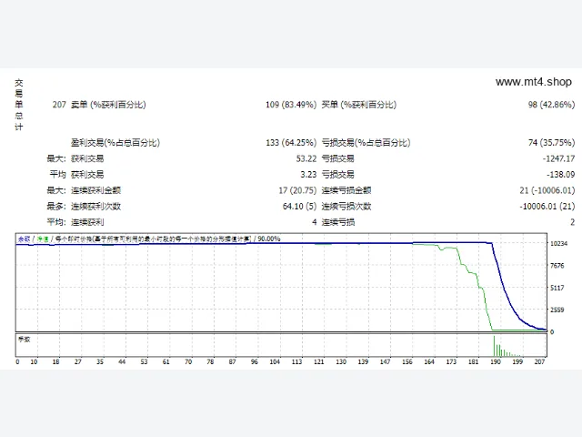Screen dimensions: 582x437
Task: Select the 连续获利次数 label
Action: click(96, 207)
